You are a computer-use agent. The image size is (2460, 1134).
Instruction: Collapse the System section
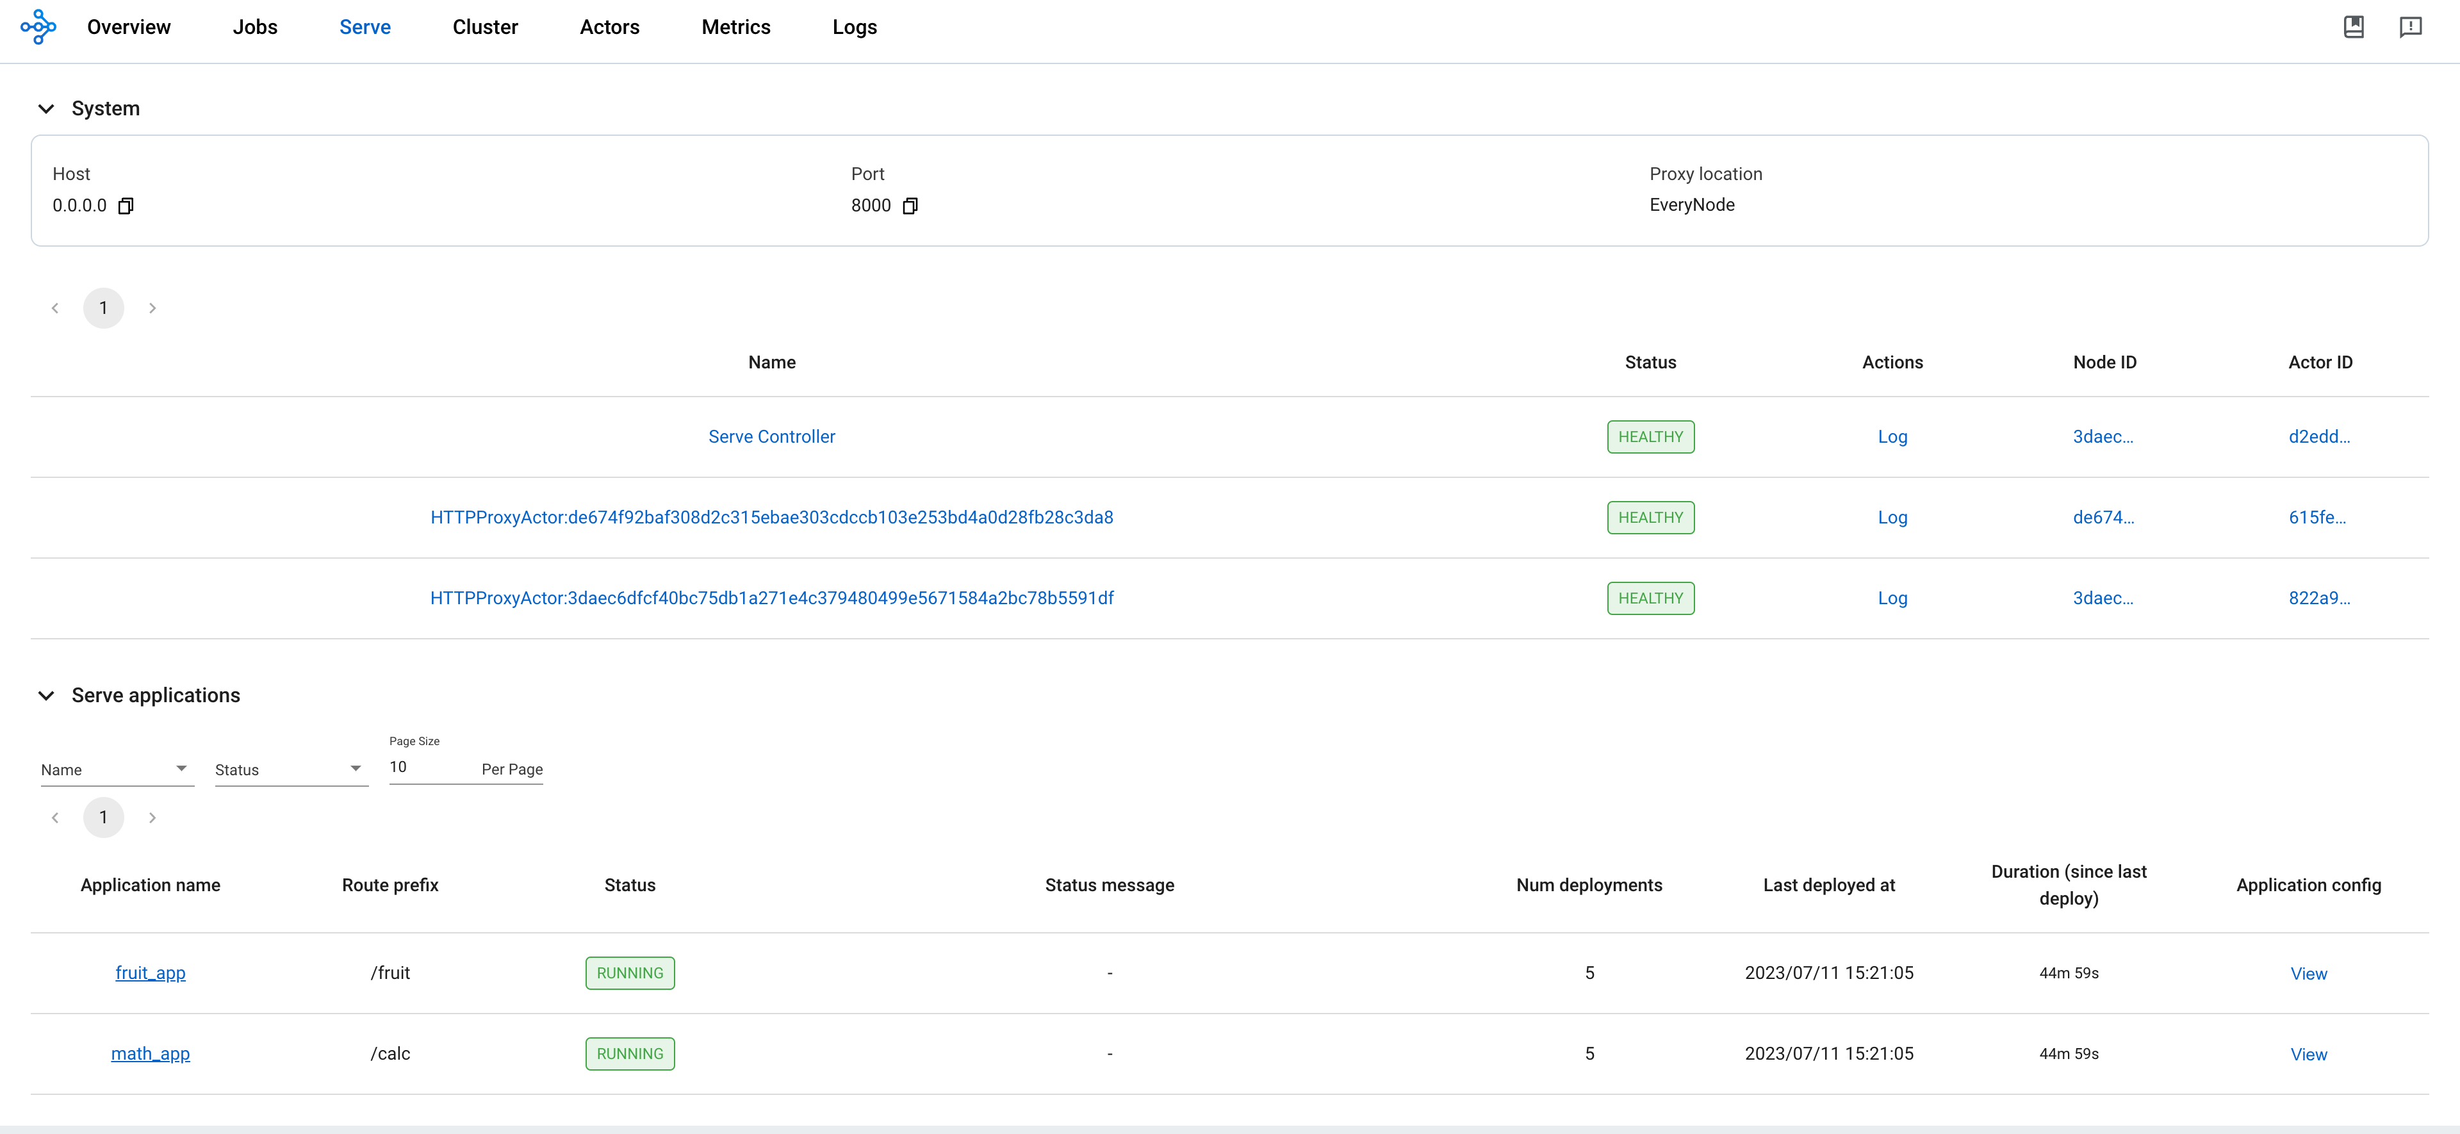tap(46, 108)
